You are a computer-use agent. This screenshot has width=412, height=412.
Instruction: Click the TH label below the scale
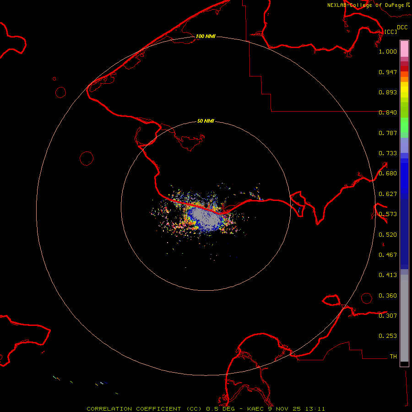pos(393,356)
